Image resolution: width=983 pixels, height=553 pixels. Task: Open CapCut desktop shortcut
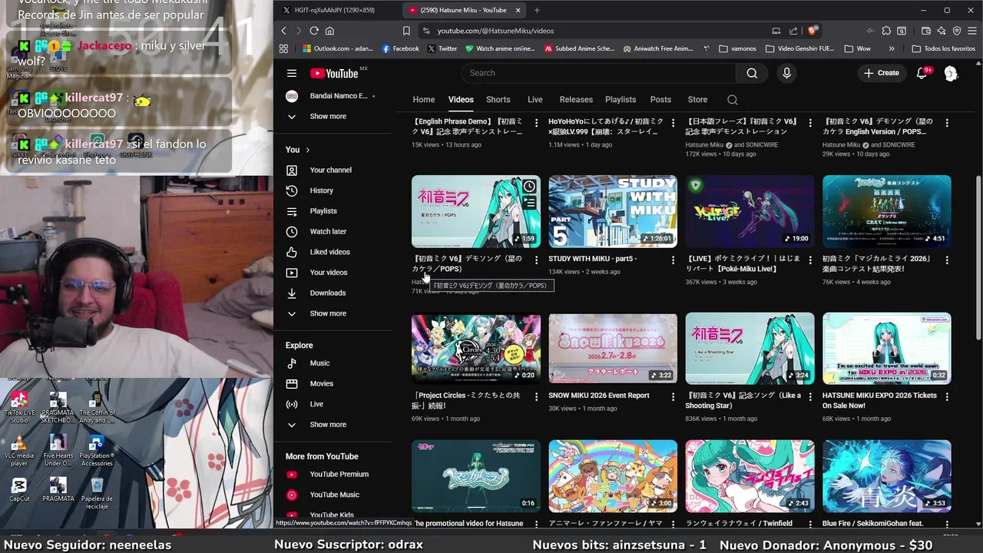pos(19,489)
